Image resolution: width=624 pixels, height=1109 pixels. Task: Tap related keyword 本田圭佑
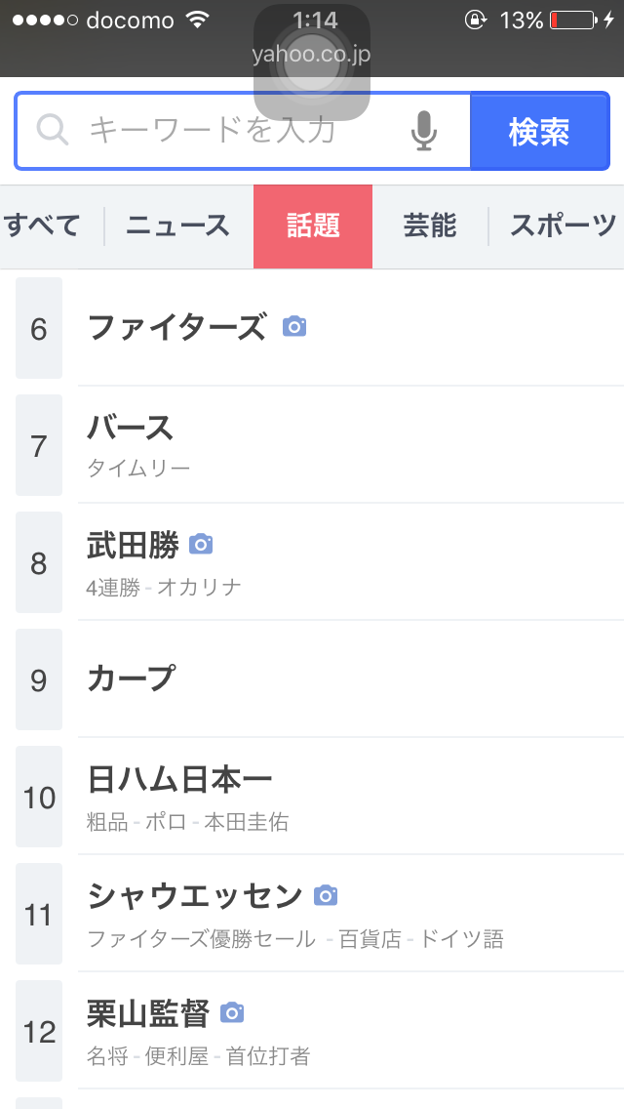(x=247, y=822)
